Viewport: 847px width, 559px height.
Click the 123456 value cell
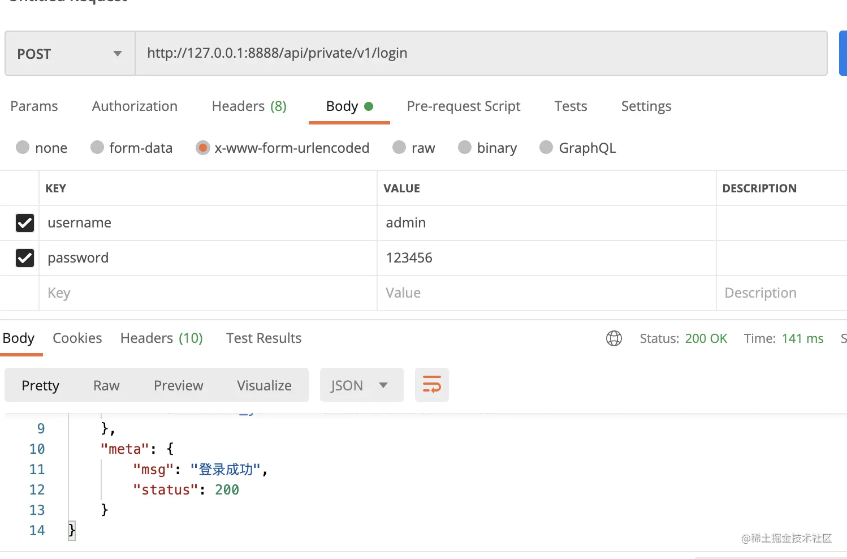pos(547,258)
